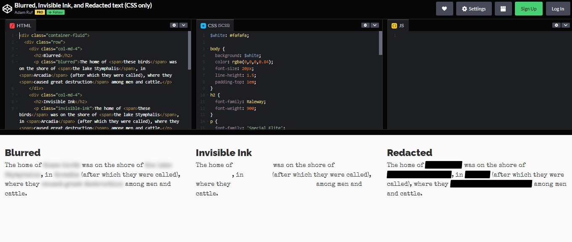Expand the CSS panel dropdown chevron
572x242 pixels.
375,25
